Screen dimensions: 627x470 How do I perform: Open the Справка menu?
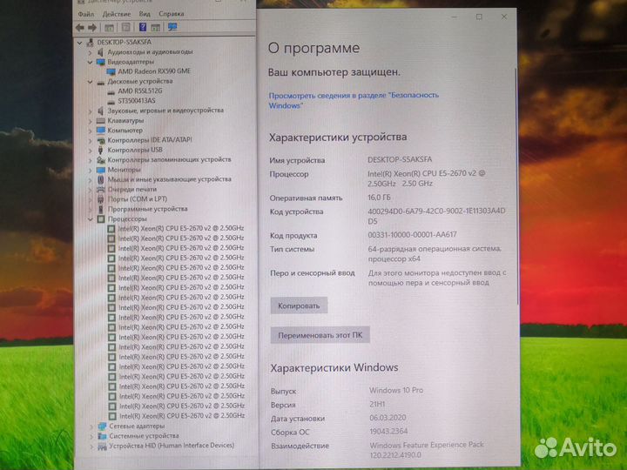(172, 14)
